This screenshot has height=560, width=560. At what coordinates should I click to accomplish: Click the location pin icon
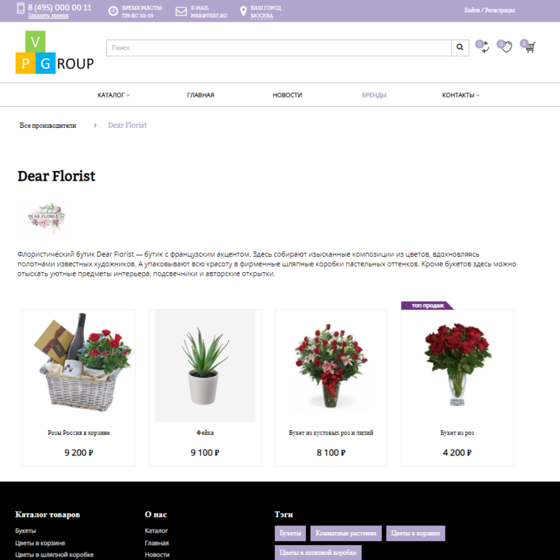point(243,11)
